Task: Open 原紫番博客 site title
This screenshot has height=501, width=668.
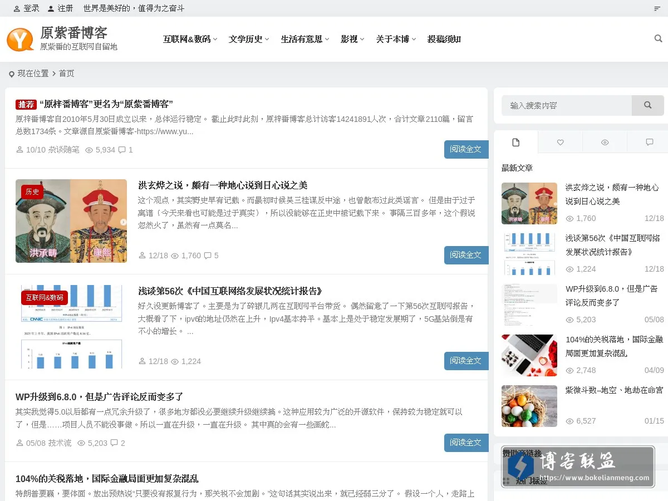Action: click(73, 32)
